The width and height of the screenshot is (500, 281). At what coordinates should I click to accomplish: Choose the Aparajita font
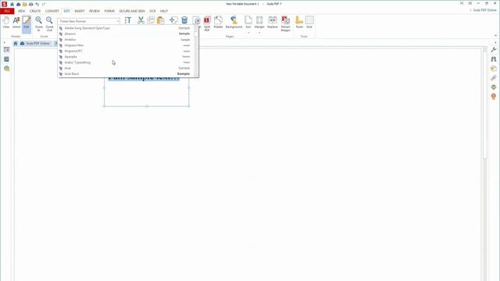(x=125, y=57)
